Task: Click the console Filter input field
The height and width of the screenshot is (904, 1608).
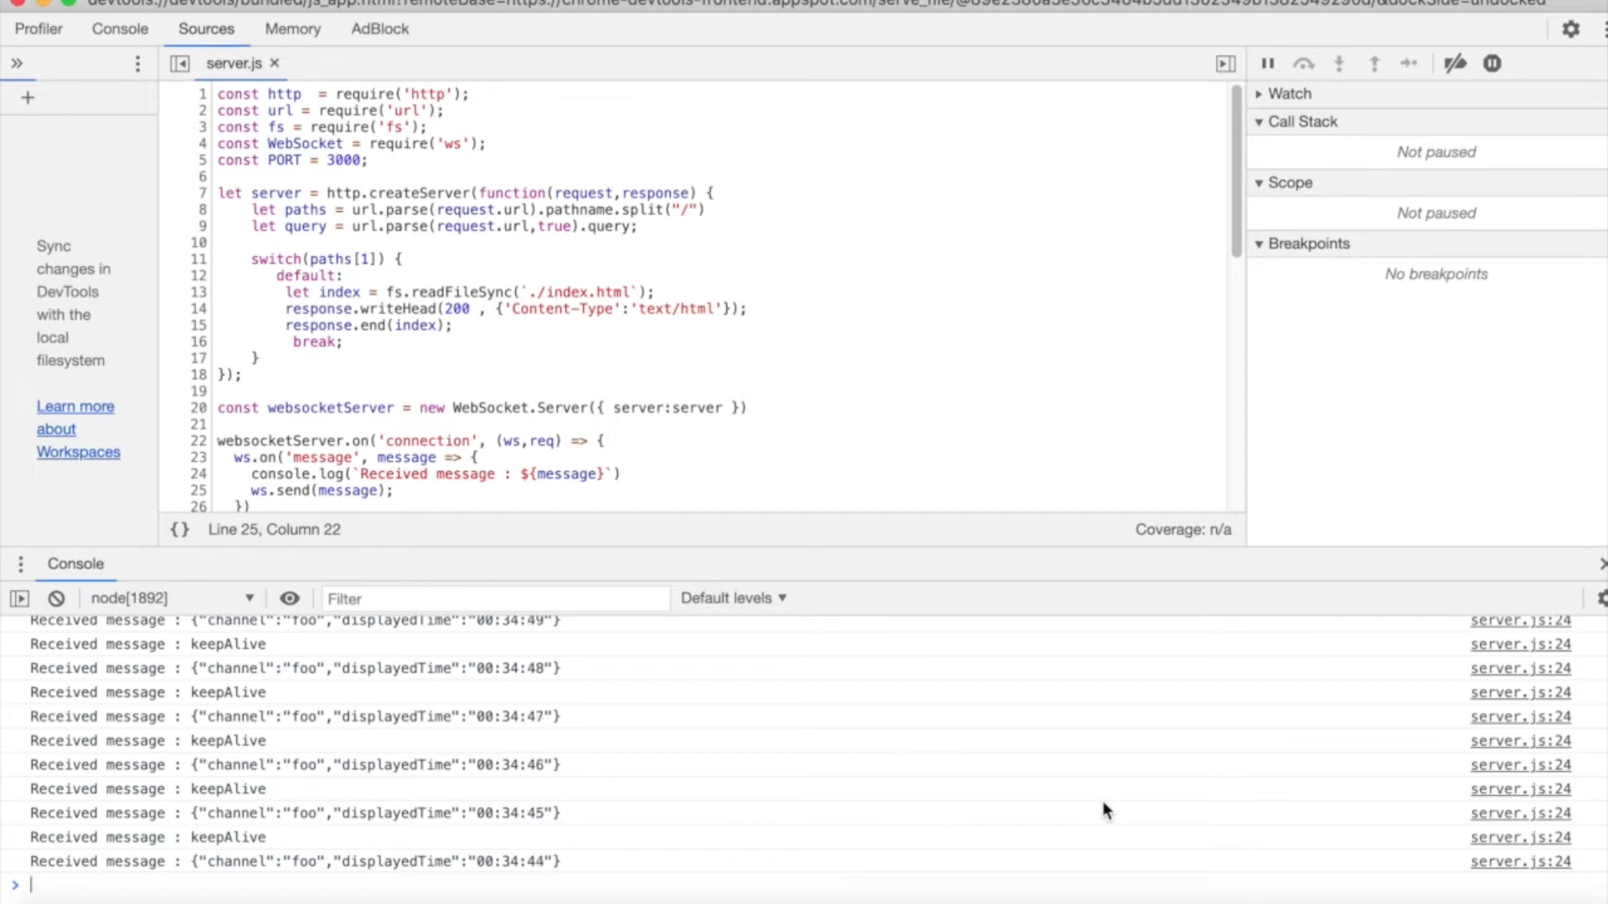Action: tap(496, 598)
